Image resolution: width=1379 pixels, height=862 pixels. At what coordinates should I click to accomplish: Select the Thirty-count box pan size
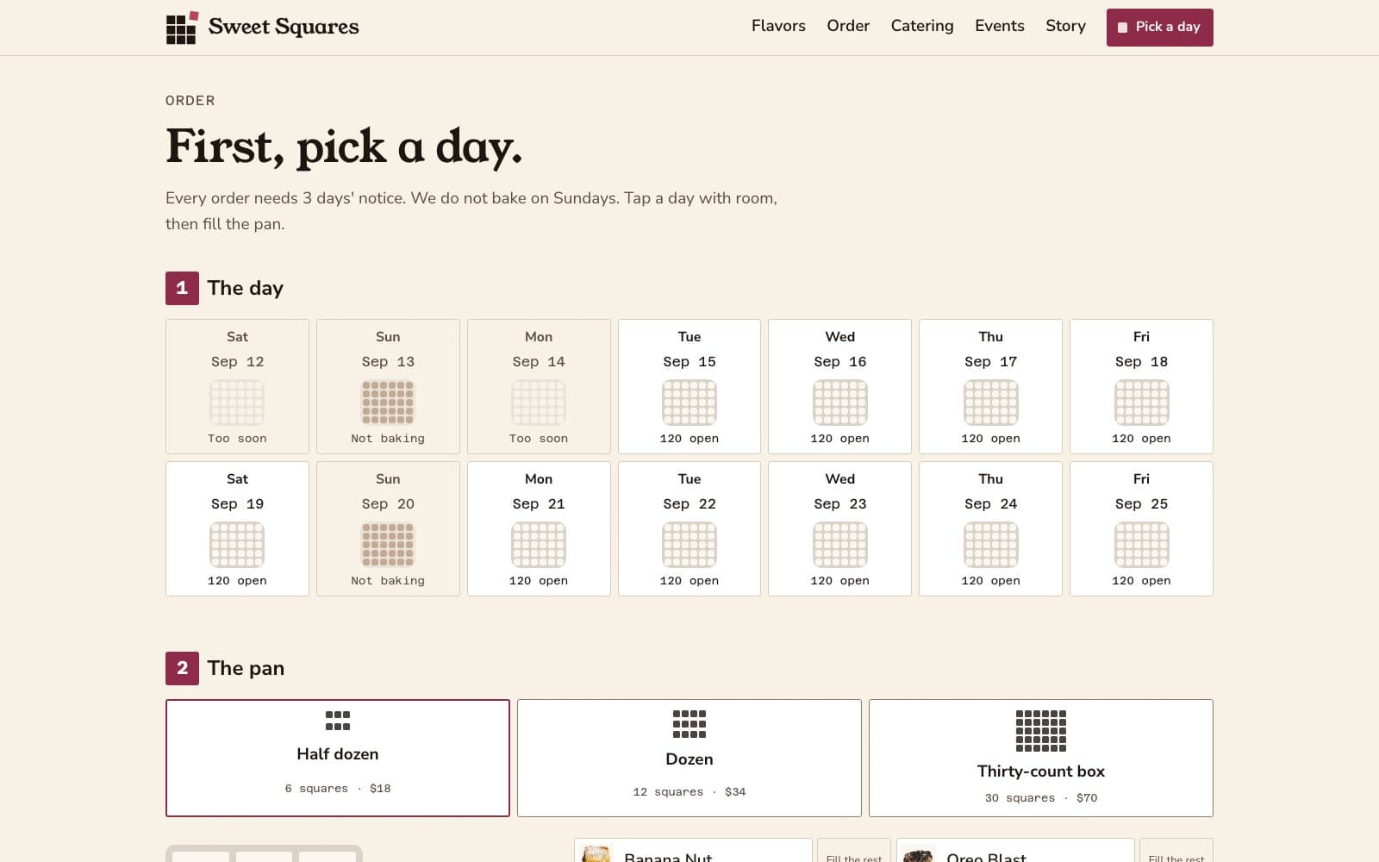pos(1041,758)
